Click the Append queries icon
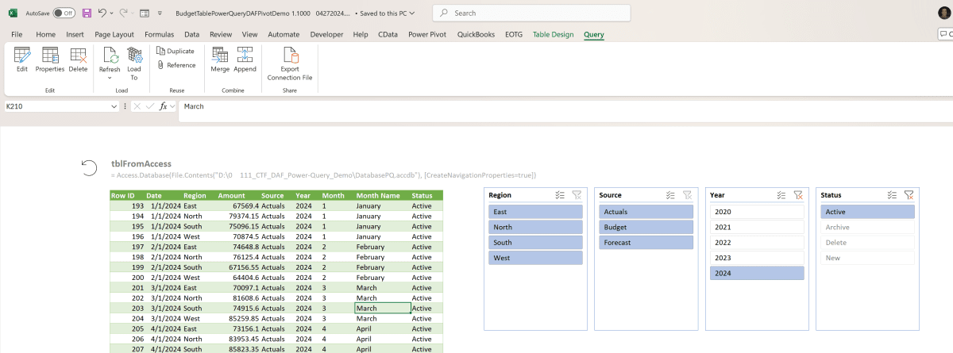 [x=245, y=59]
